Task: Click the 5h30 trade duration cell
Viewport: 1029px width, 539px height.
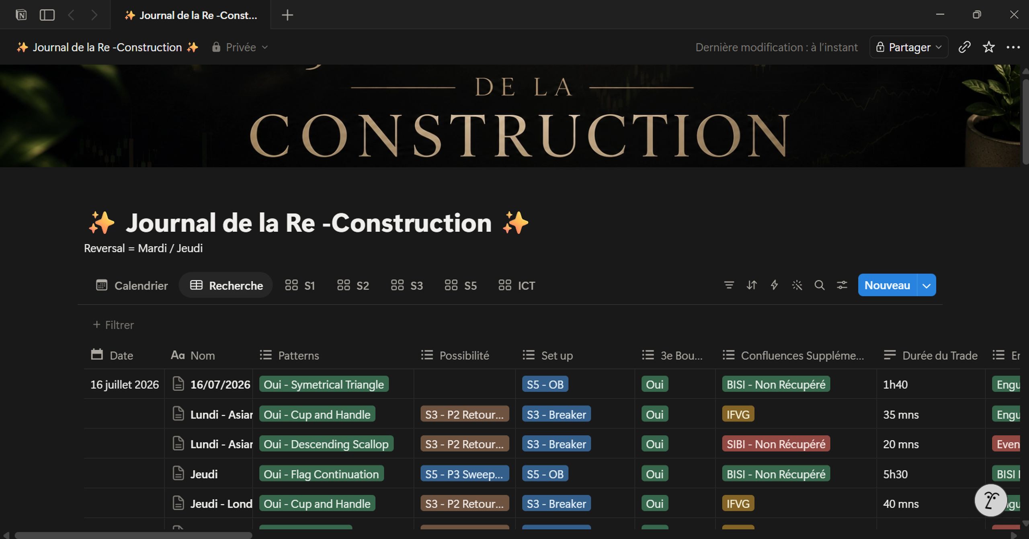Action: [931, 474]
